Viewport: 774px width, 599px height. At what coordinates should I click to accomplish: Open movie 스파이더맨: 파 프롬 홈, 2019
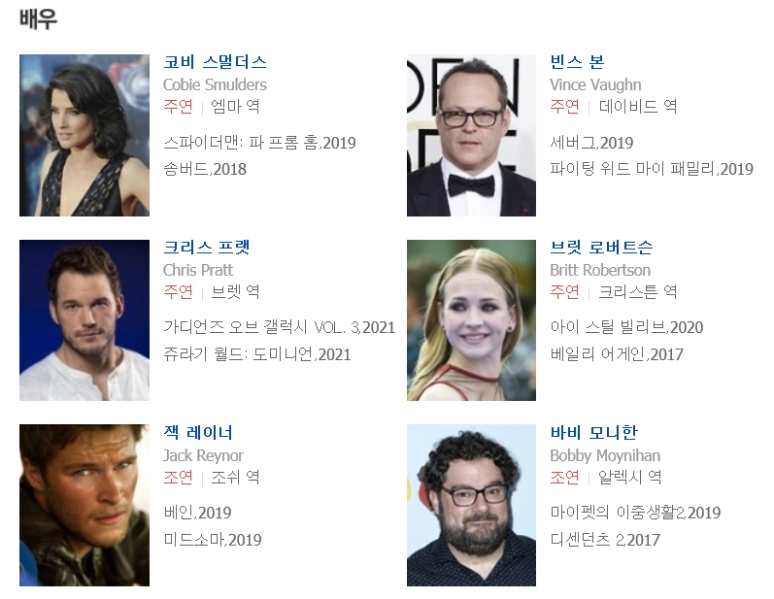point(259,143)
